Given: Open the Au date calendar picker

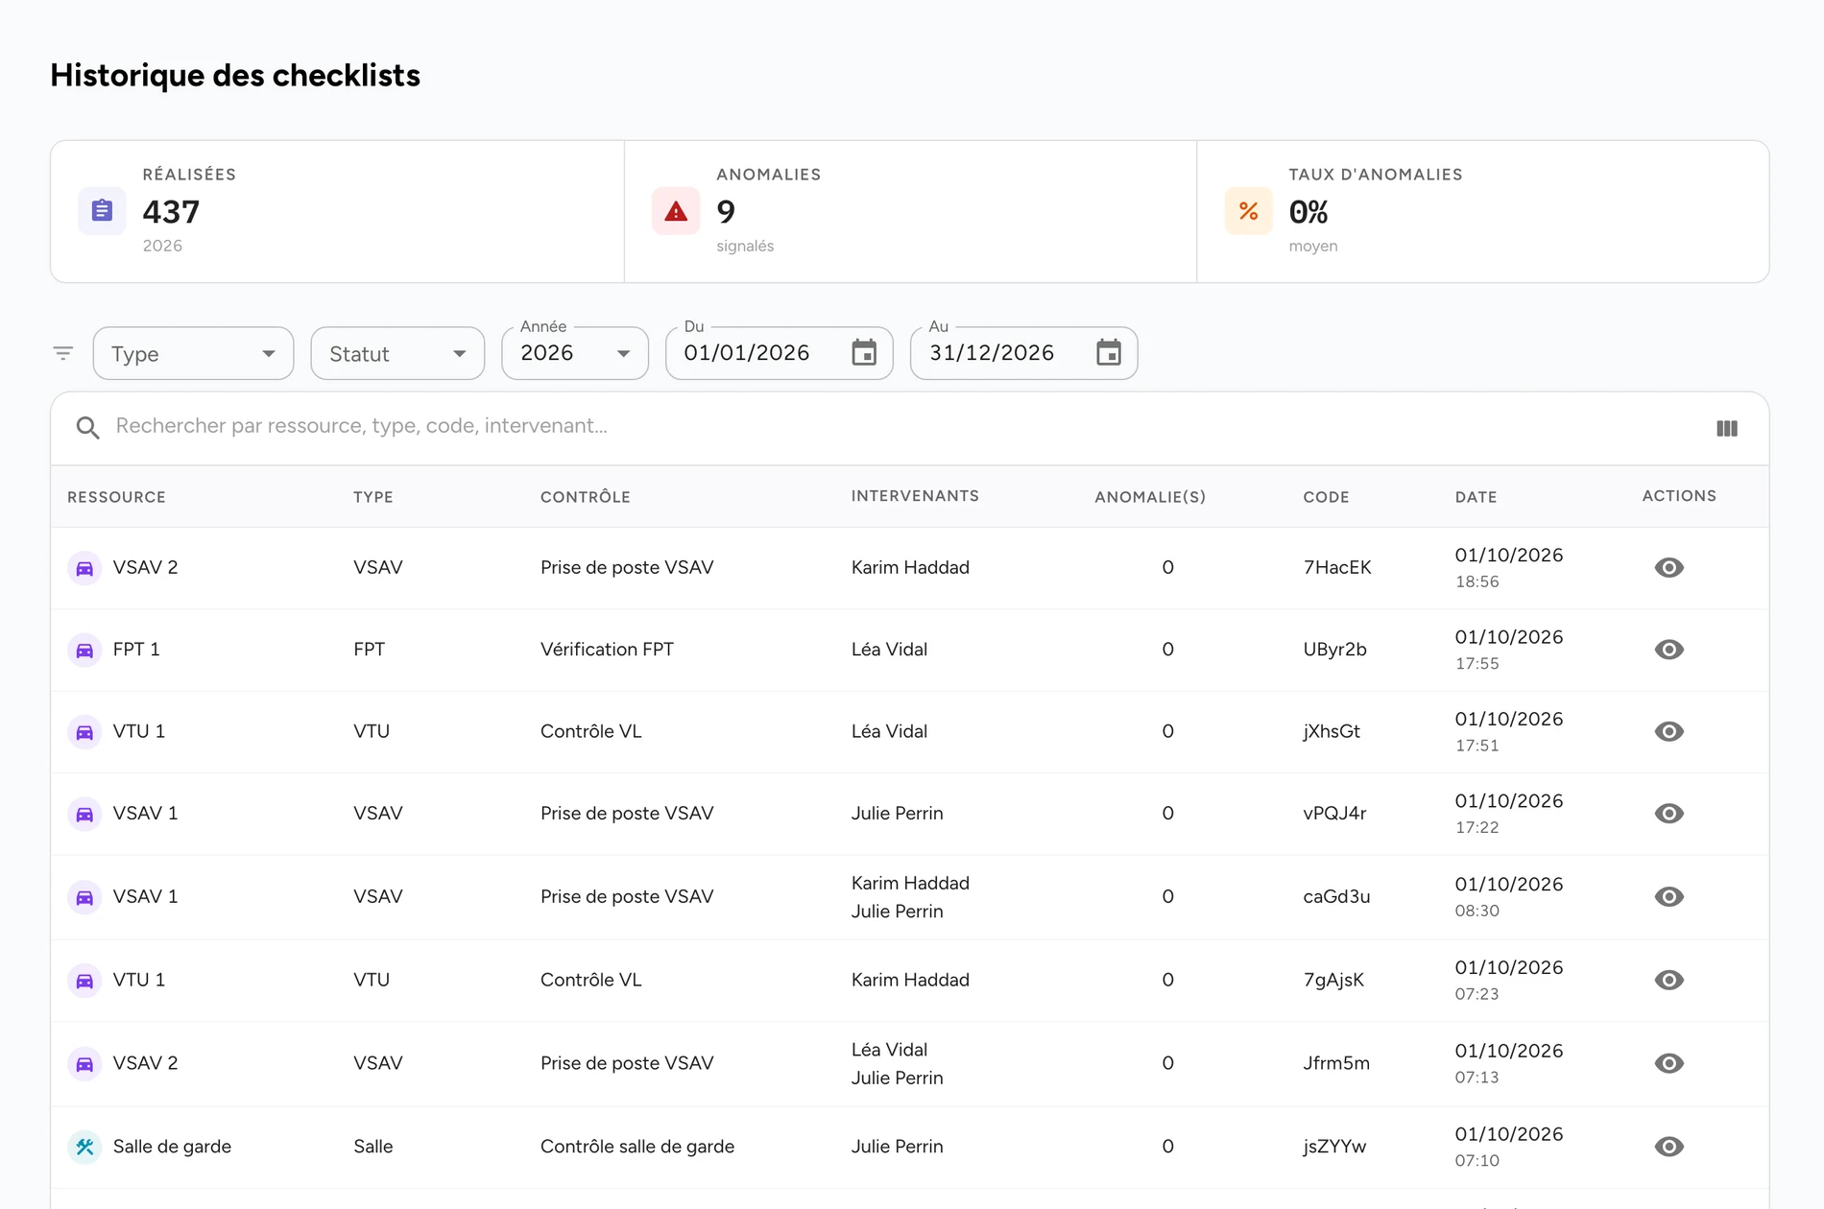Looking at the screenshot, I should coord(1109,353).
